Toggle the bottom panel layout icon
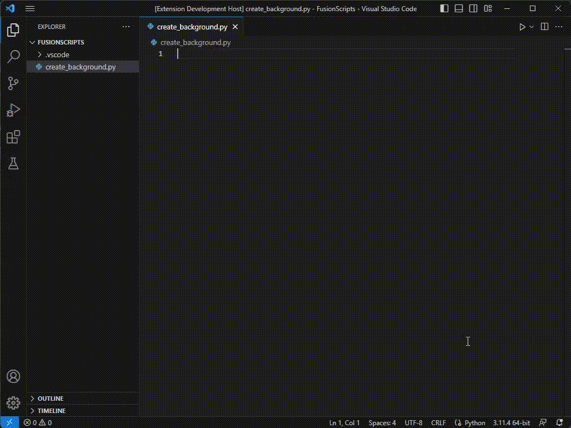 click(459, 8)
